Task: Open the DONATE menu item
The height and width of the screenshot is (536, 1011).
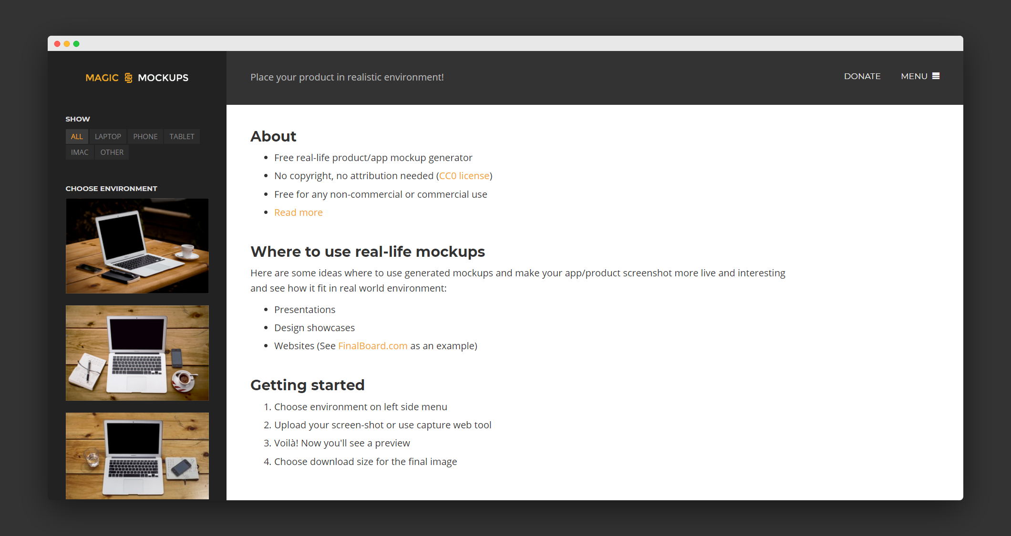Action: pos(862,76)
